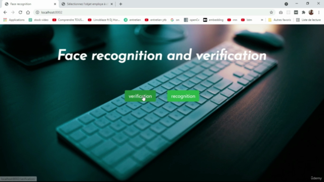The height and width of the screenshot is (182, 324).
Task: Switch to Face recognition tab
Action: click(x=30, y=4)
